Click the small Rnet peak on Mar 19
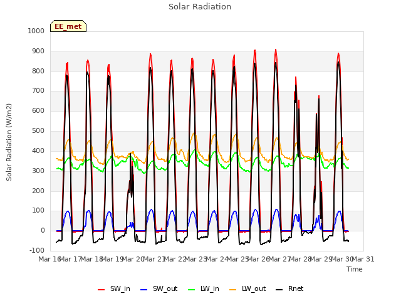The width and height of the screenshot is (401, 301). (130, 154)
